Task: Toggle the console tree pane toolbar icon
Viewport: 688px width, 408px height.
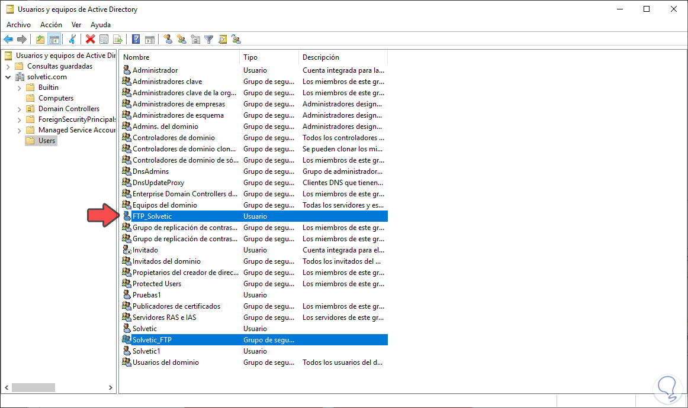Action: tap(54, 40)
